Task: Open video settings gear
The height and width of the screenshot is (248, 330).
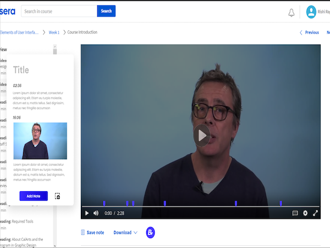Action: coord(305,213)
